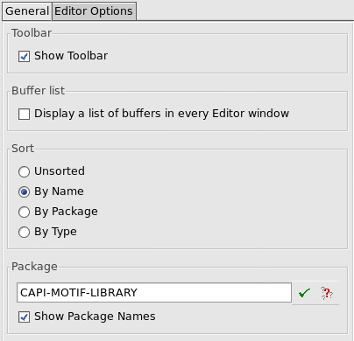Click the "By Name" option label text

(59, 191)
